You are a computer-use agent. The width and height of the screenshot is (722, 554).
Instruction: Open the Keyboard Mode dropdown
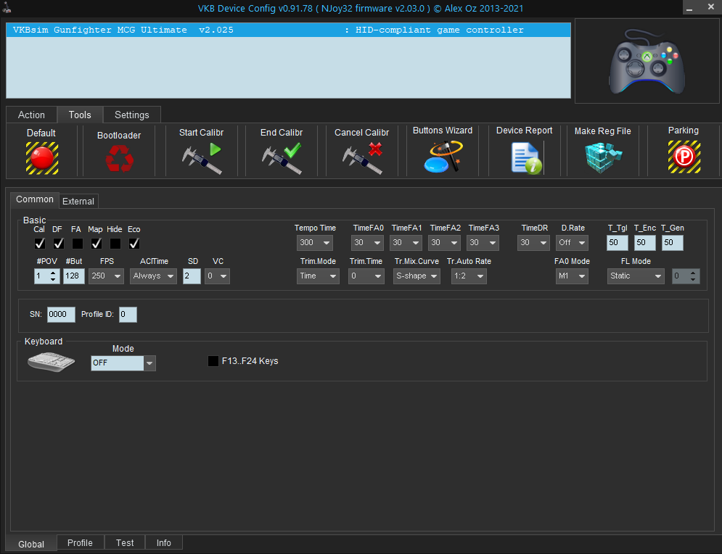coord(123,363)
